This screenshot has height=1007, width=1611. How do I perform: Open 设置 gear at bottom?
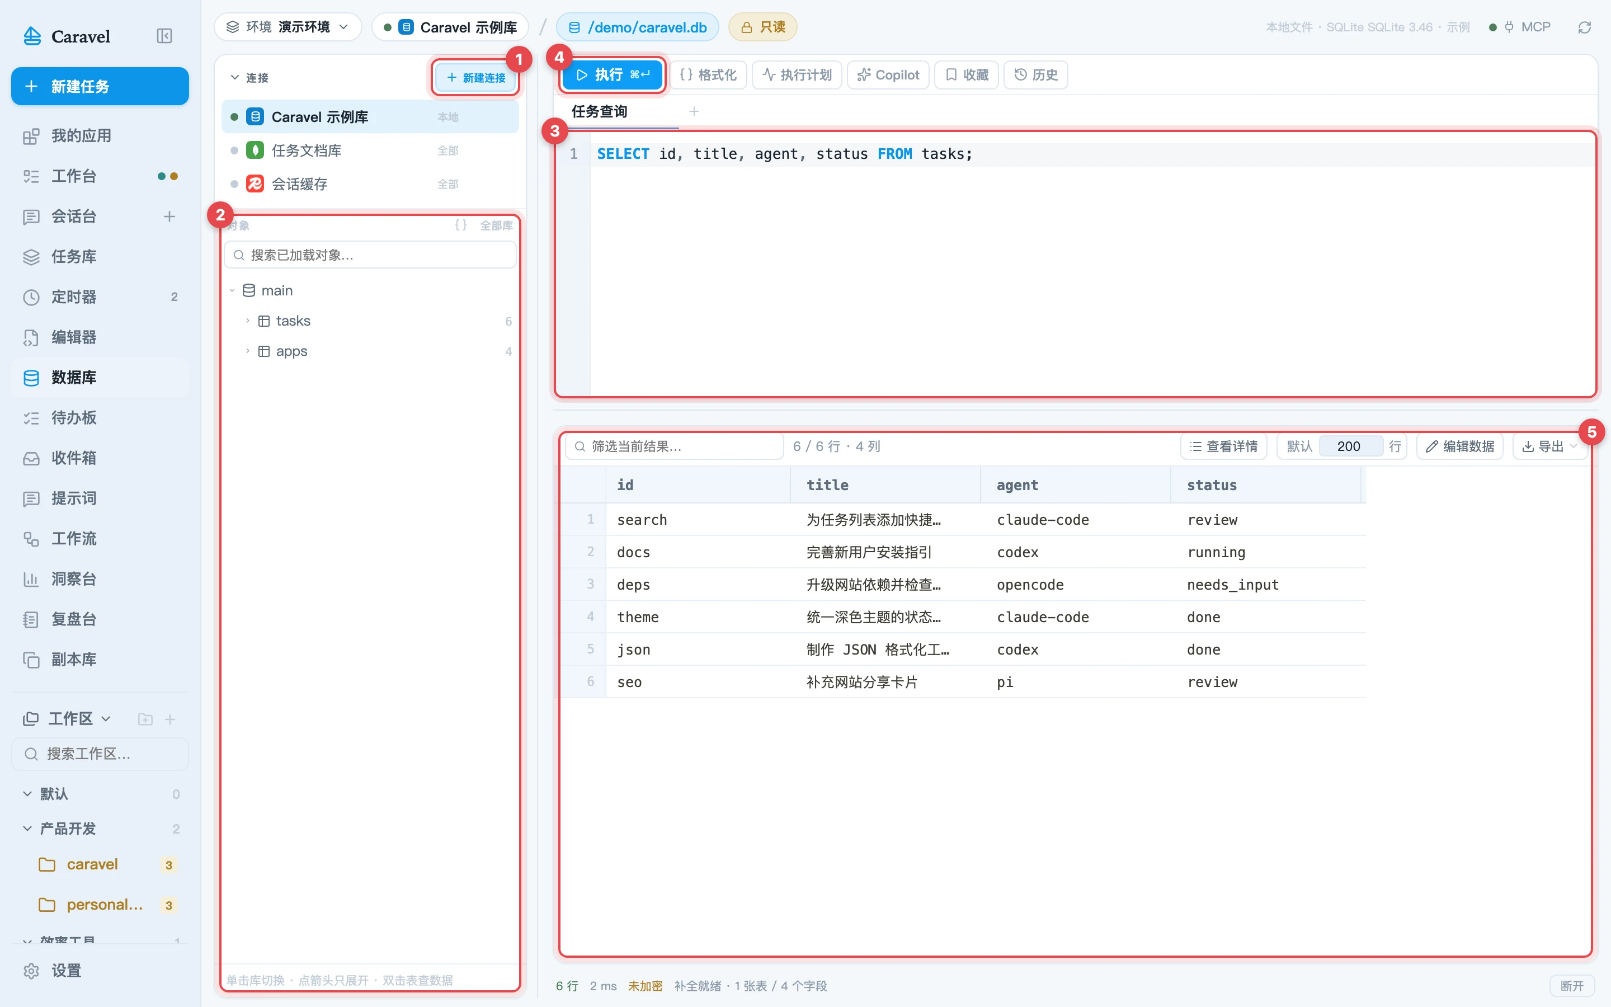31,971
